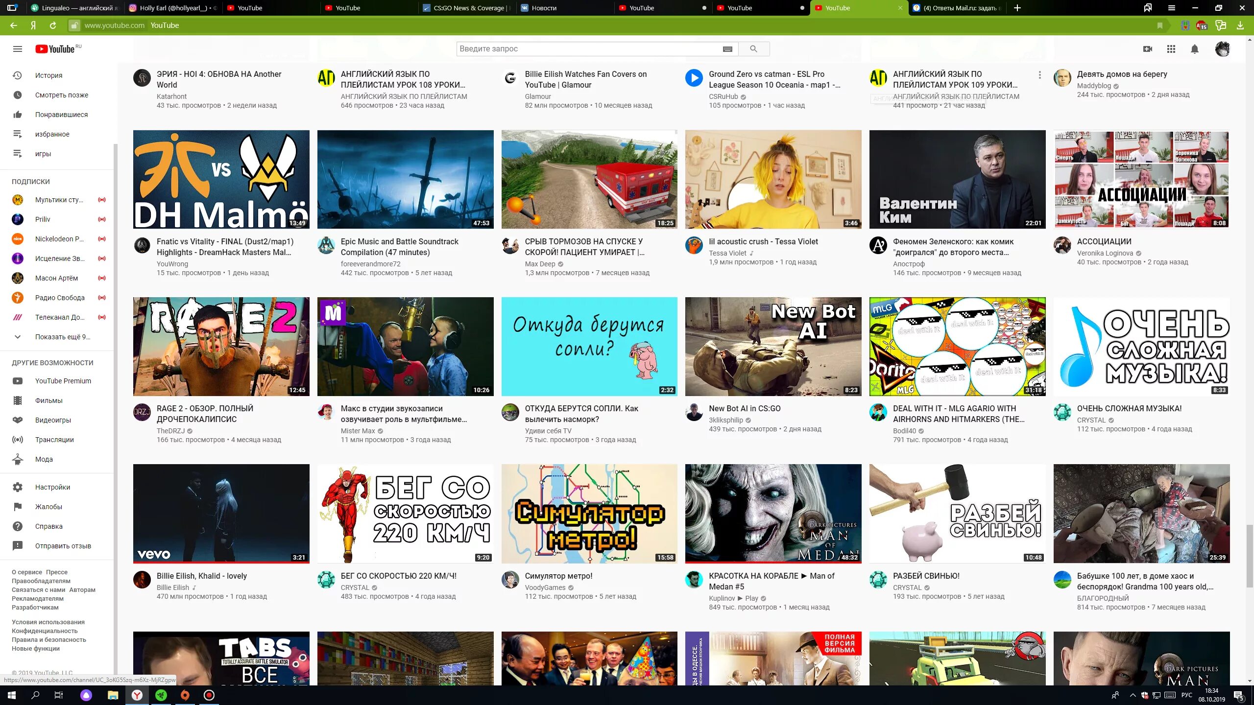This screenshot has height=705, width=1254.
Task: Open the Windows action center notifications
Action: (x=1239, y=695)
